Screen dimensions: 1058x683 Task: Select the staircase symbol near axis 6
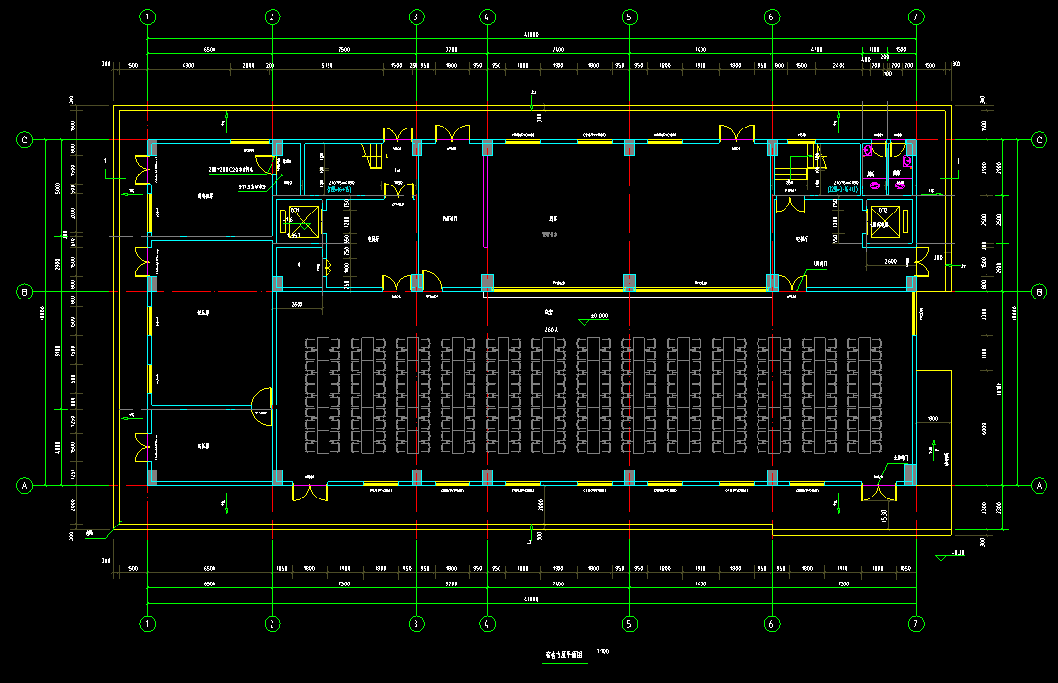(x=792, y=170)
